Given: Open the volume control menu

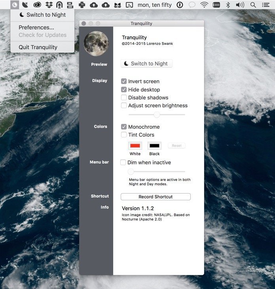Looking at the screenshot, I should (x=240, y=5).
